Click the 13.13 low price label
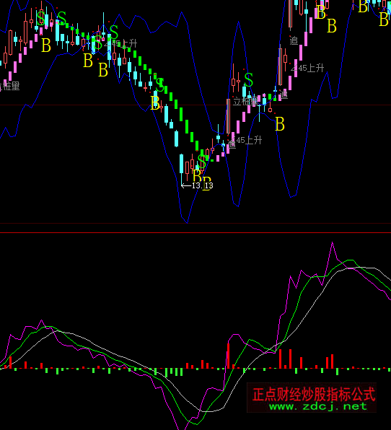391x430 pixels. click(203, 185)
